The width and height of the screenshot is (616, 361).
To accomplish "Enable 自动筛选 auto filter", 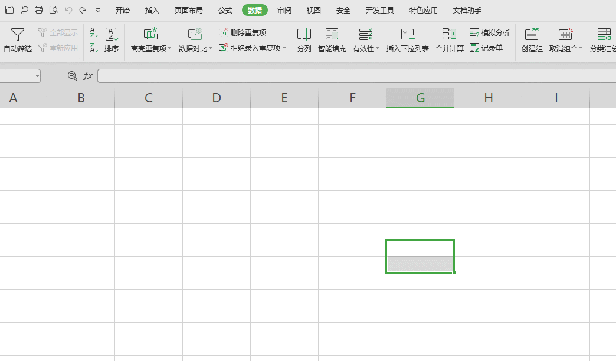I will (x=18, y=40).
